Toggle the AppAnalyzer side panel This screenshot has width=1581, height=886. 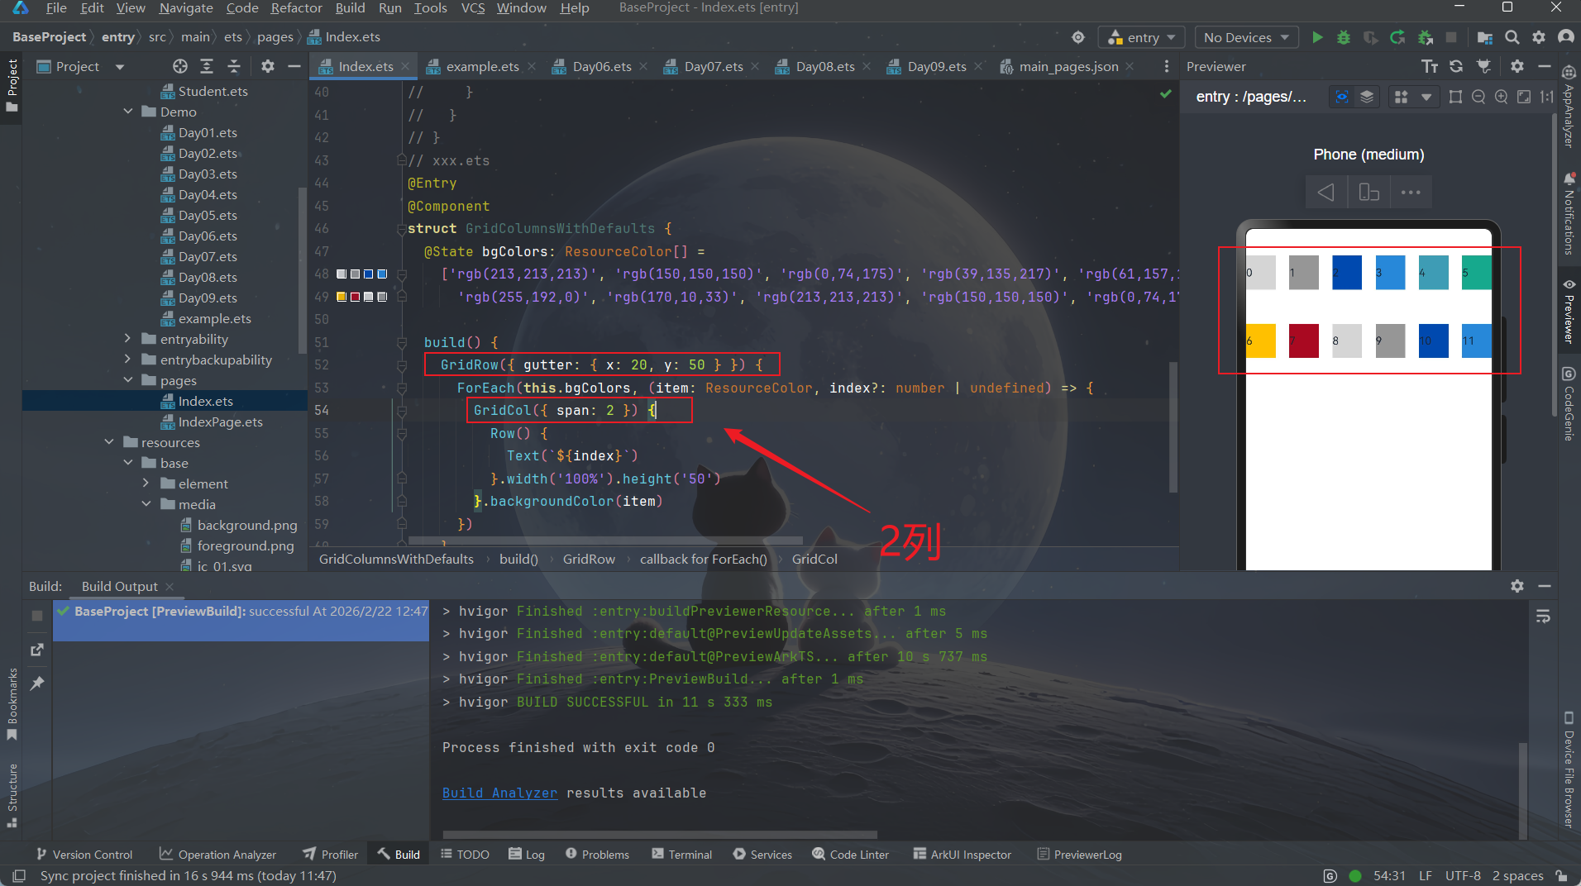click(x=1569, y=107)
